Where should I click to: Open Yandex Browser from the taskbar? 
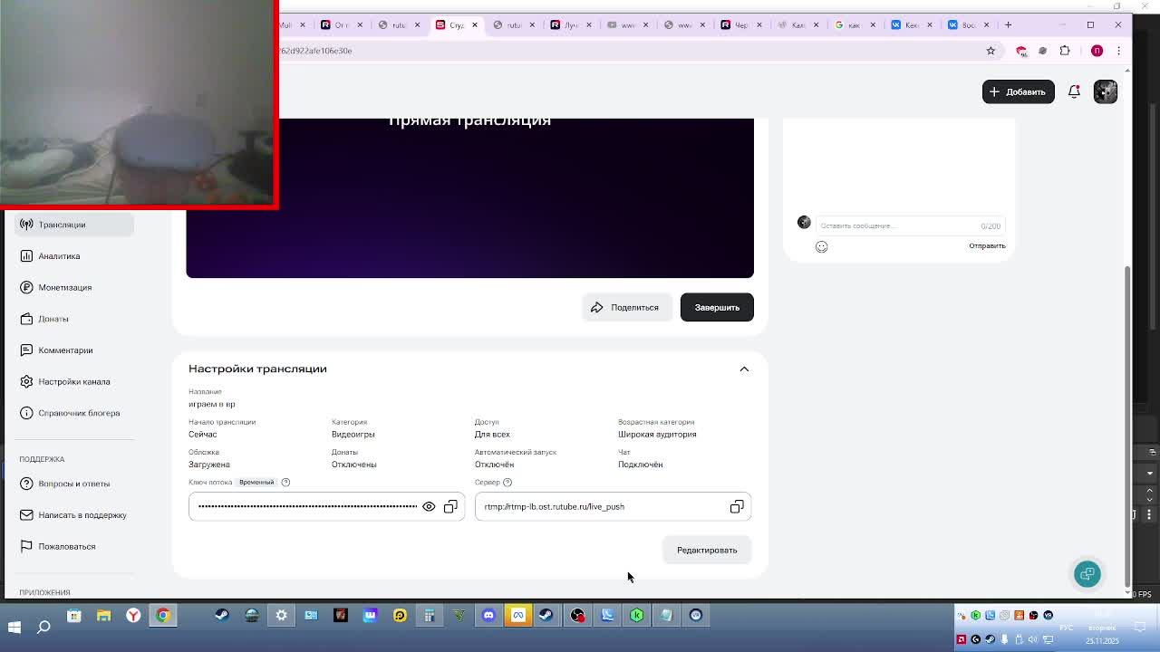click(133, 616)
